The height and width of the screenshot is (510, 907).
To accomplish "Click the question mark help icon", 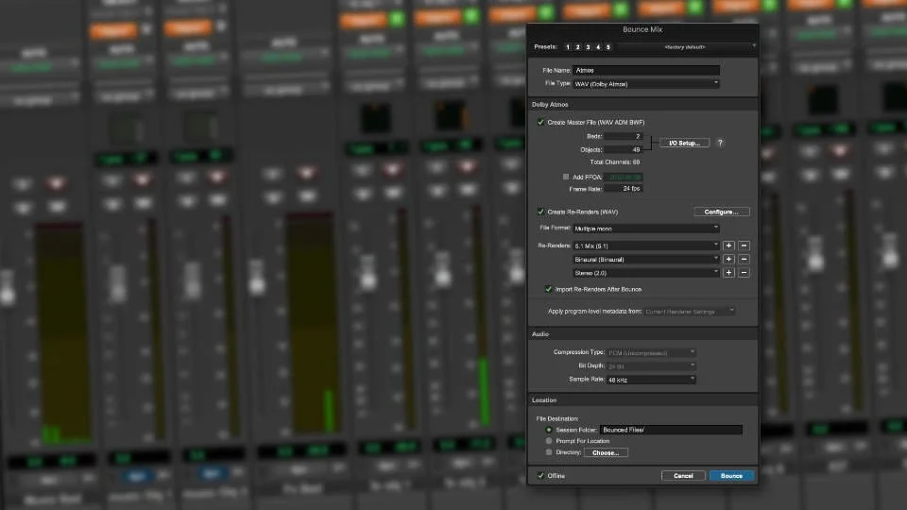I will (x=720, y=143).
